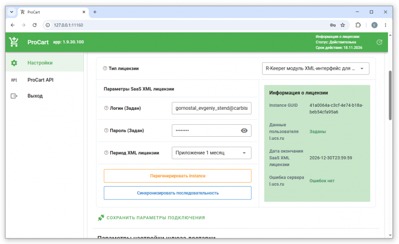Open browser password key icon

pyautogui.click(x=333, y=25)
